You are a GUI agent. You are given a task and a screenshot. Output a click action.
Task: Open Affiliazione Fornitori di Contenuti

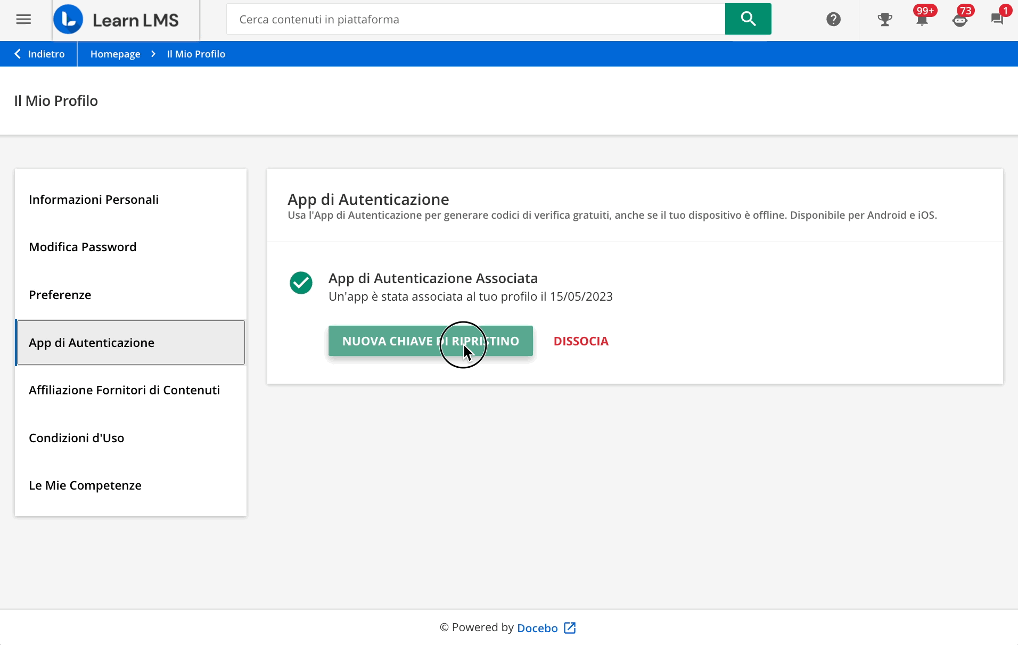click(x=124, y=390)
